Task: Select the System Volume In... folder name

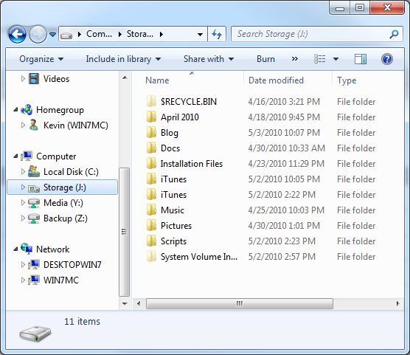Action: [199, 257]
